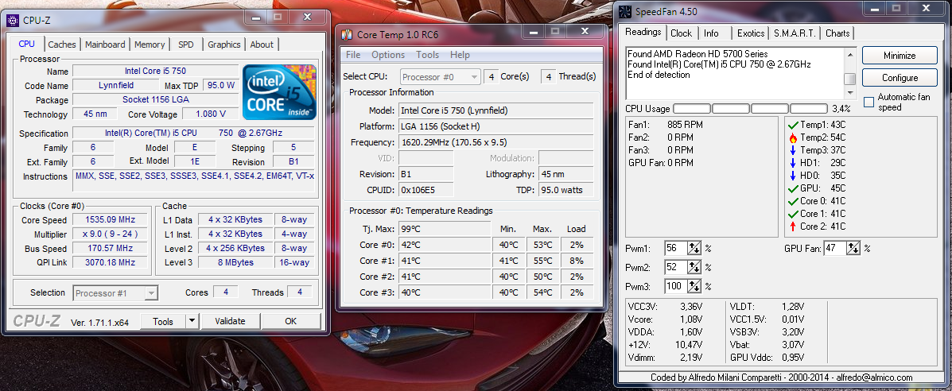Switch to the Info tab in SpeedFan
The height and width of the screenshot is (391, 952).
pyautogui.click(x=711, y=33)
